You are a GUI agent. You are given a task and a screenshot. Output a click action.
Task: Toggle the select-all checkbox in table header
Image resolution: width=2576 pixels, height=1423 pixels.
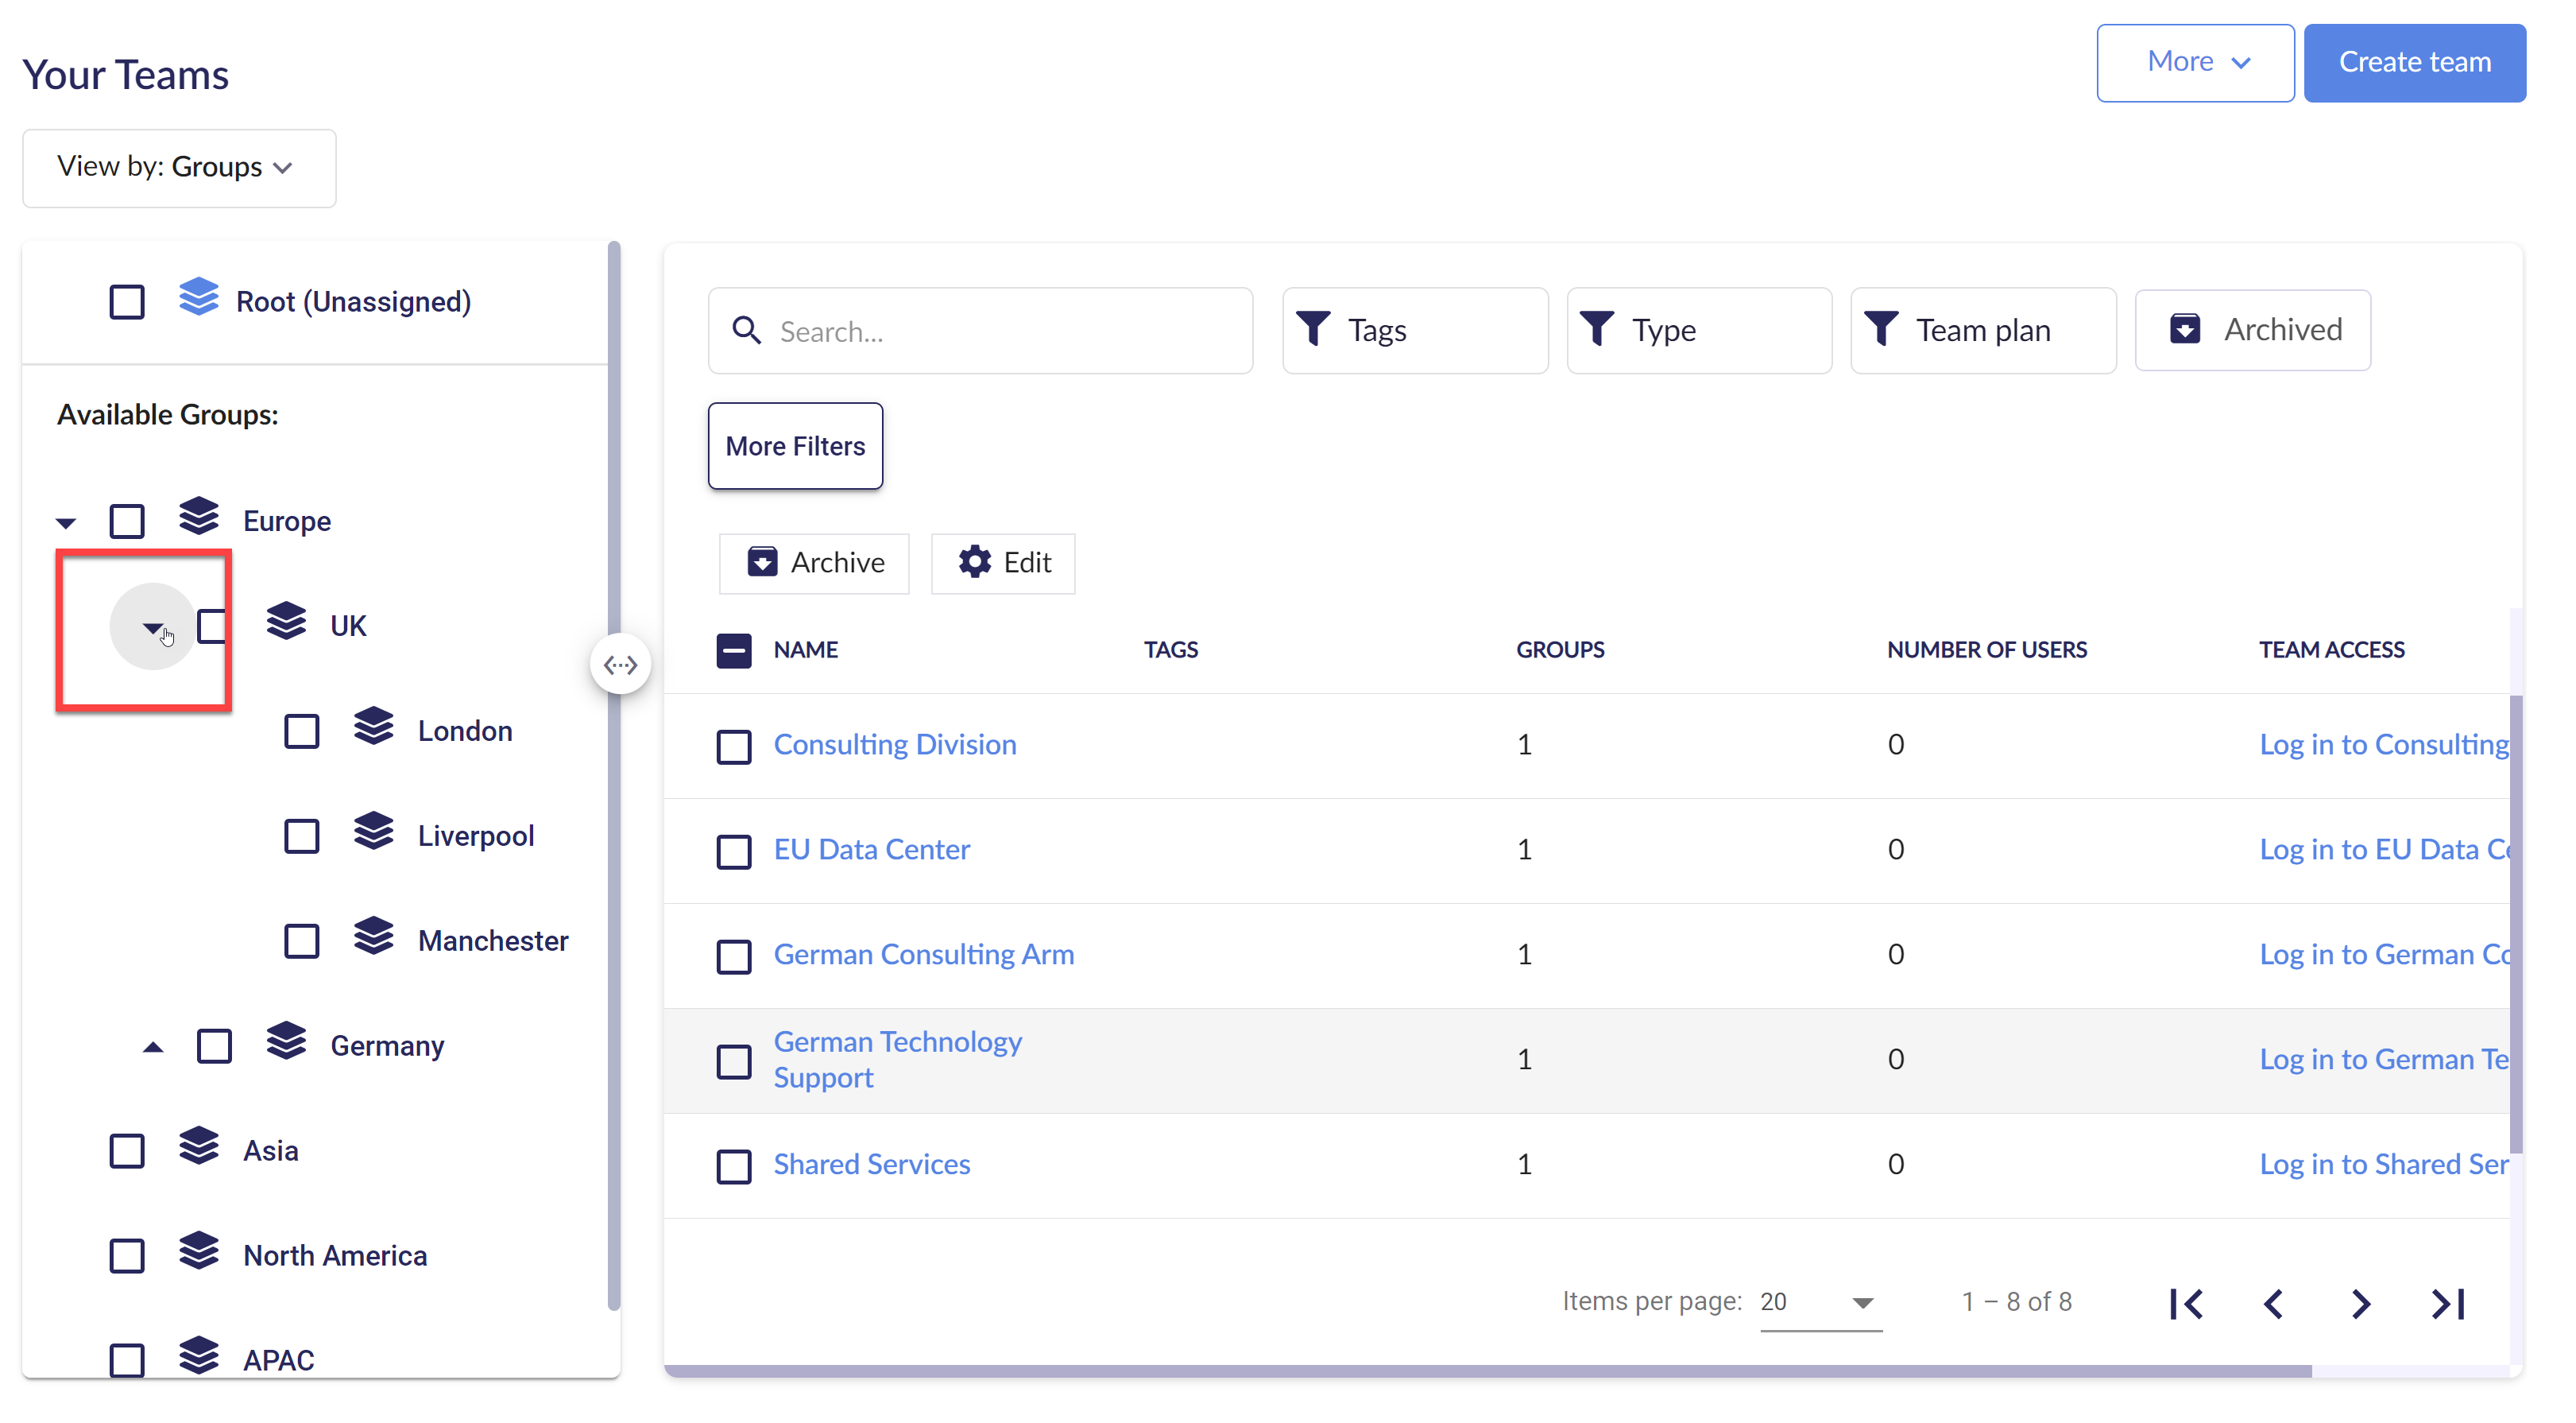pos(734,650)
